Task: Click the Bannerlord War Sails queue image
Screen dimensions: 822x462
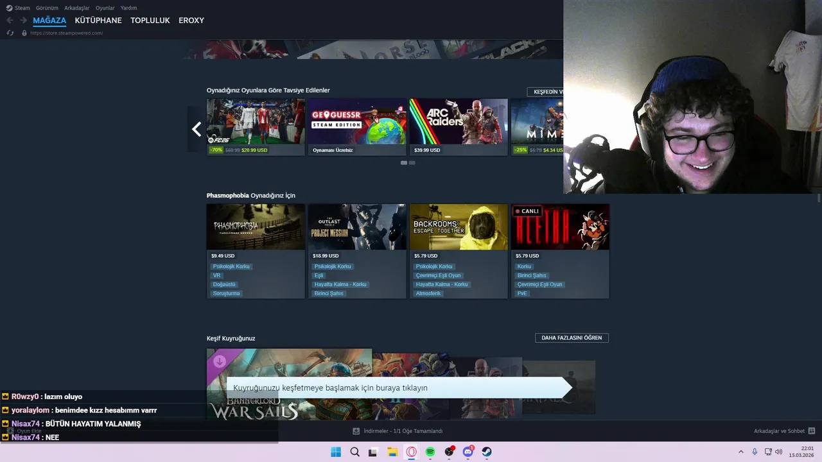Action: coord(289,384)
